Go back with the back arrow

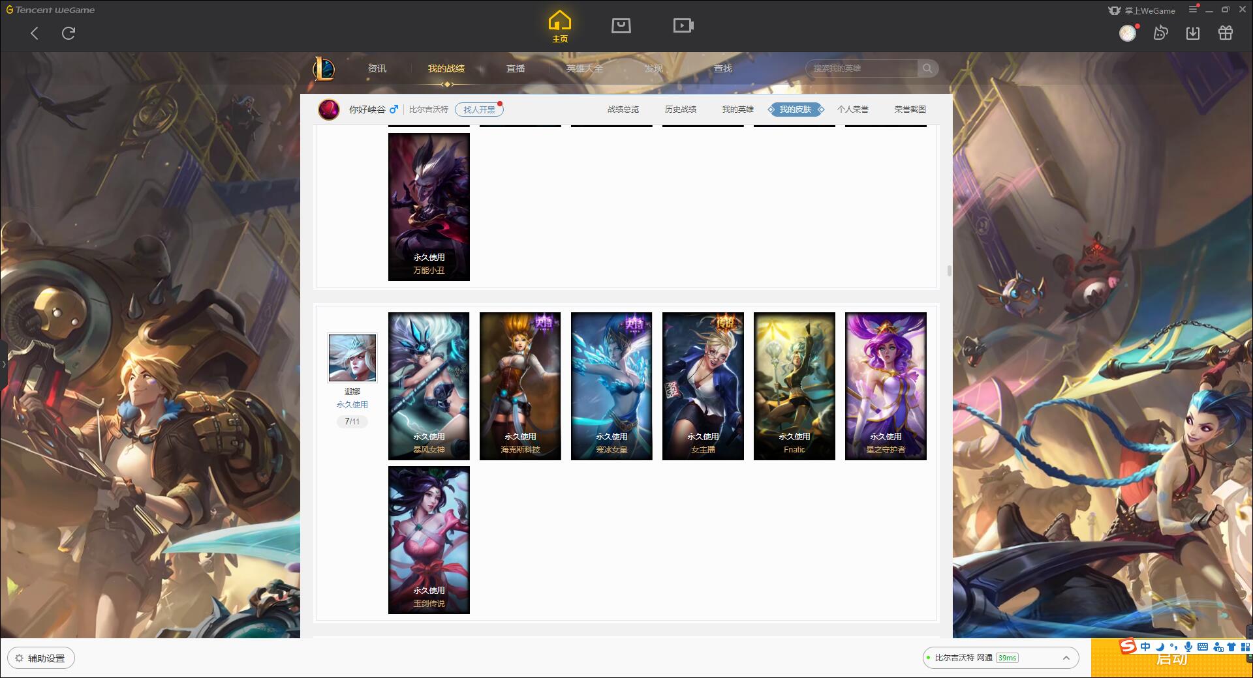pos(35,33)
